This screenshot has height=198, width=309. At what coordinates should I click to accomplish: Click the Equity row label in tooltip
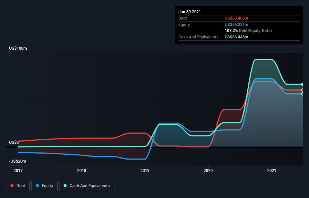(x=184, y=24)
